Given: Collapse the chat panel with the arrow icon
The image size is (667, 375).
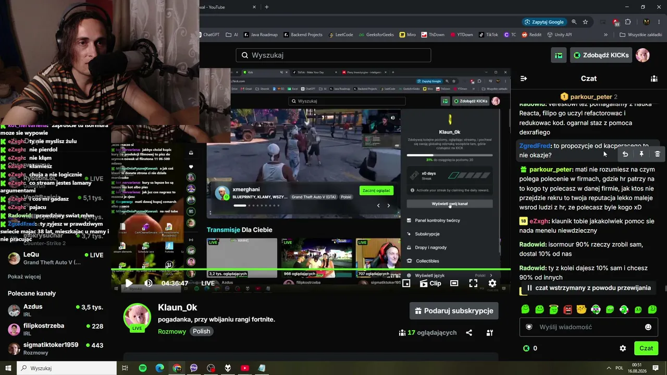Looking at the screenshot, I should (x=524, y=79).
